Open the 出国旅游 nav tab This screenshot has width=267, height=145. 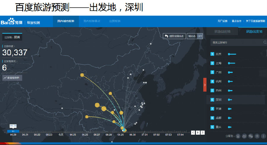pyautogui.click(x=115, y=21)
